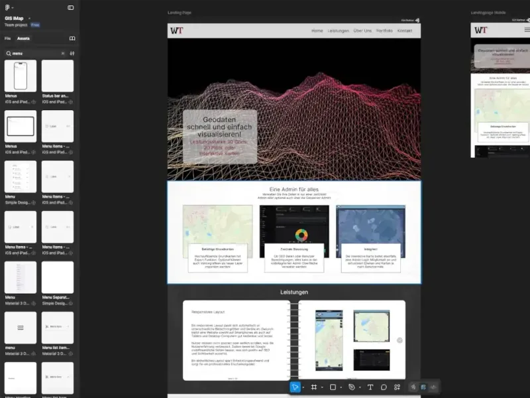Image resolution: width=530 pixels, height=398 pixels.
Task: Open the Actions icon in the toolbar
Action: (x=397, y=387)
